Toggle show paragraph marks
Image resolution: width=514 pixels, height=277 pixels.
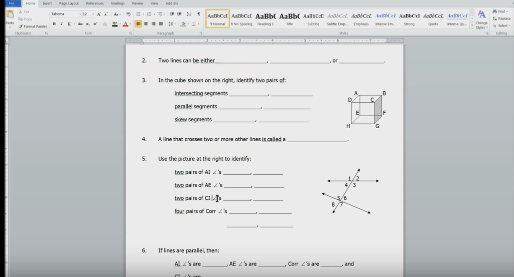[x=199, y=14]
